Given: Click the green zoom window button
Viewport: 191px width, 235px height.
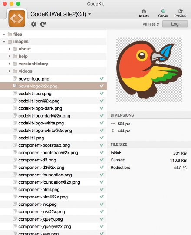Looking at the screenshot, I should (x=18, y=4).
